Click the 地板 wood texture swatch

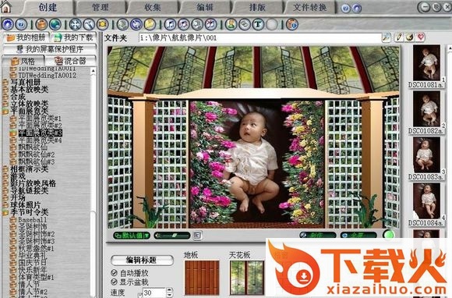[x=202, y=277]
